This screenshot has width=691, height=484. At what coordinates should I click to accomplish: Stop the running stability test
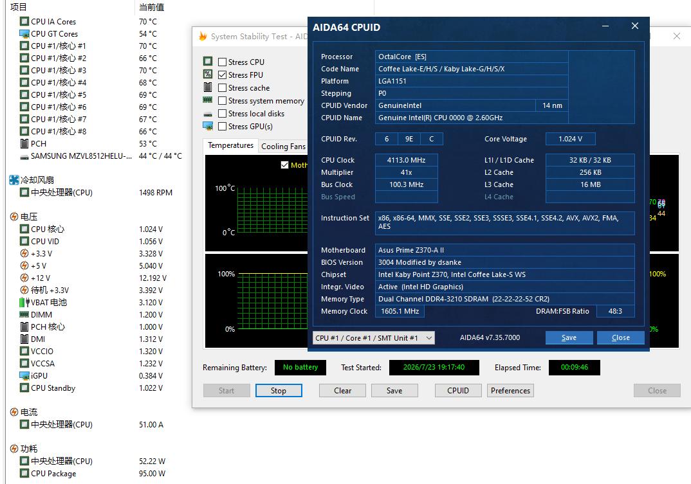click(279, 391)
